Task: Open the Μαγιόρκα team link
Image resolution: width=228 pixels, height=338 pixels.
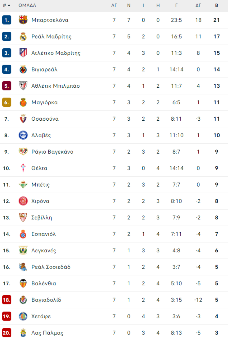Action: click(45, 102)
